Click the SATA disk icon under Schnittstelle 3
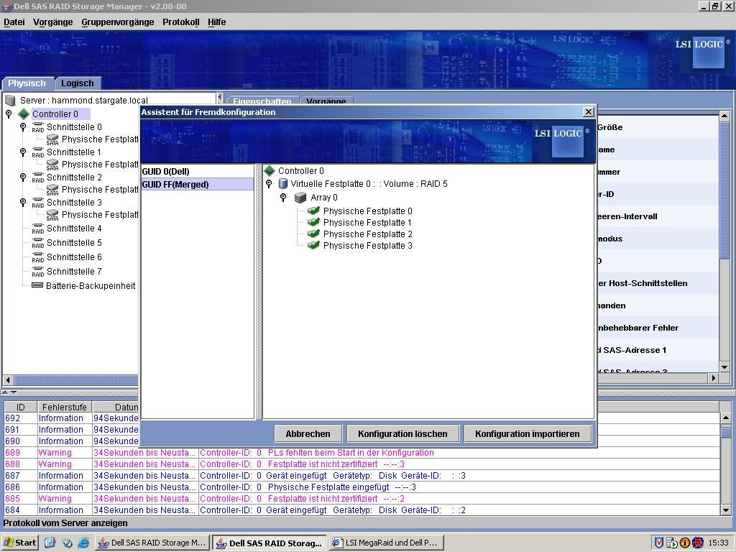Image resolution: width=736 pixels, height=552 pixels. pos(52,215)
